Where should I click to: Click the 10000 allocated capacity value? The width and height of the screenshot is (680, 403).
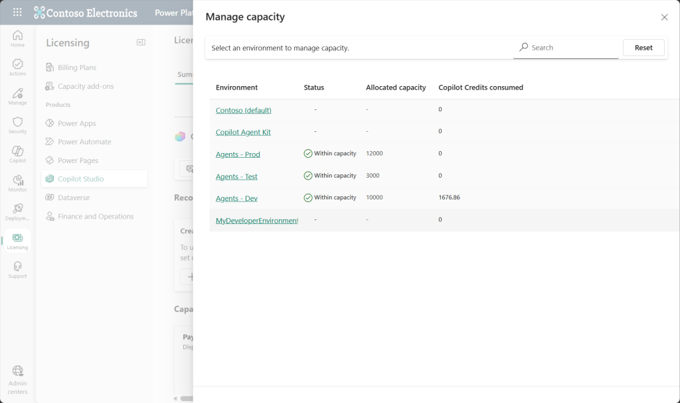tap(375, 198)
